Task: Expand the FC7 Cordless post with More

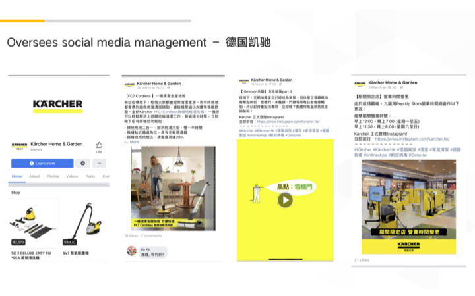Action: pyautogui.click(x=134, y=141)
